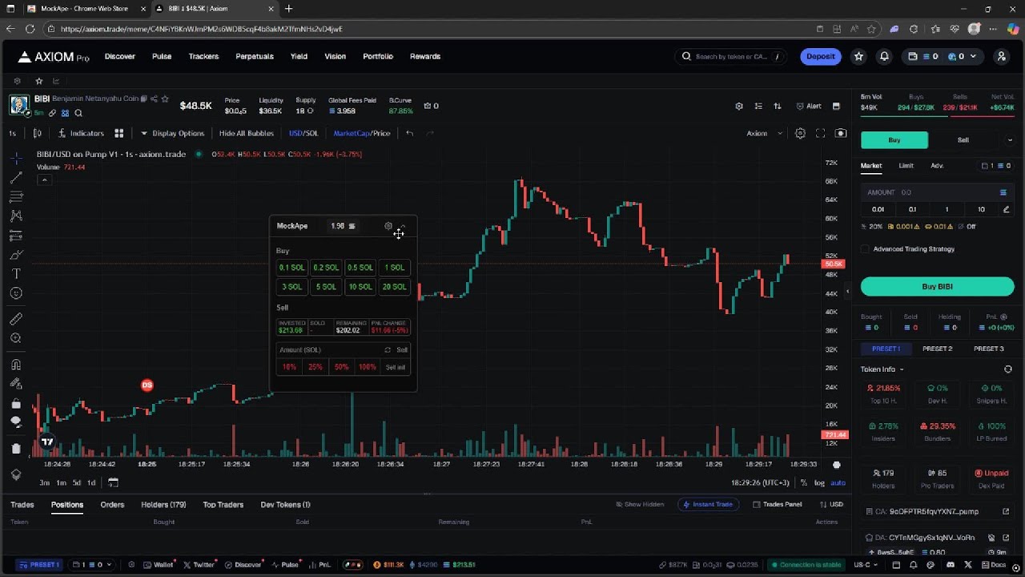Toggle percentage scale on chart

[x=803, y=482]
